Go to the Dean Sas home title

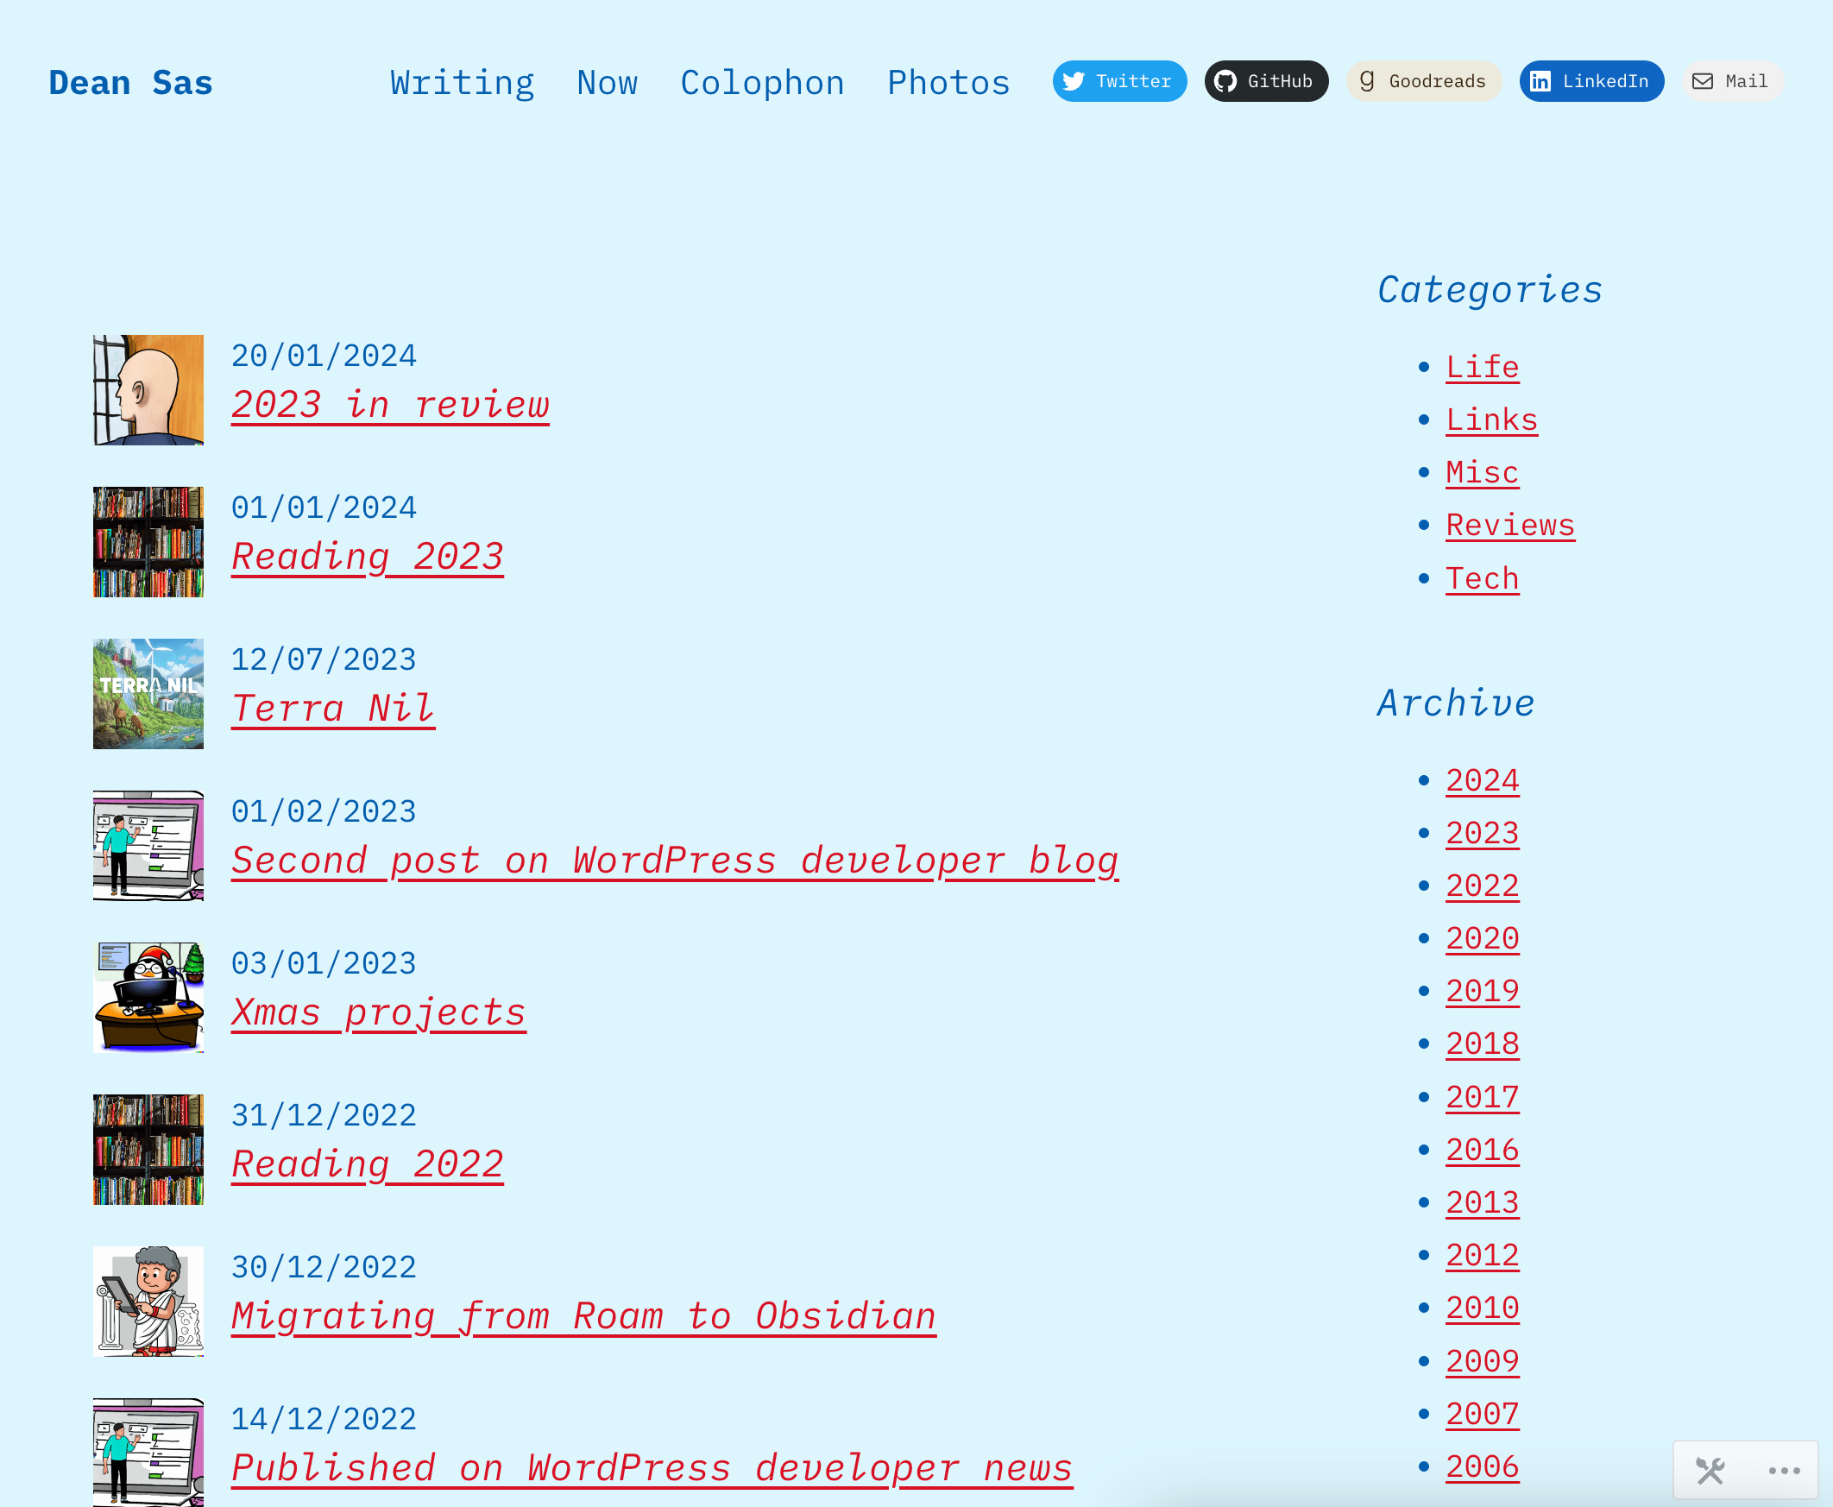point(130,84)
